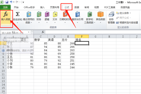Click the cell with name 小李

(13, 64)
